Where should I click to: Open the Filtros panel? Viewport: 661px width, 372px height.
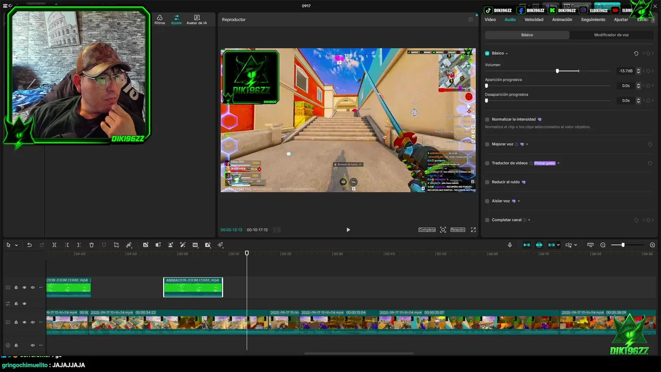tap(160, 20)
